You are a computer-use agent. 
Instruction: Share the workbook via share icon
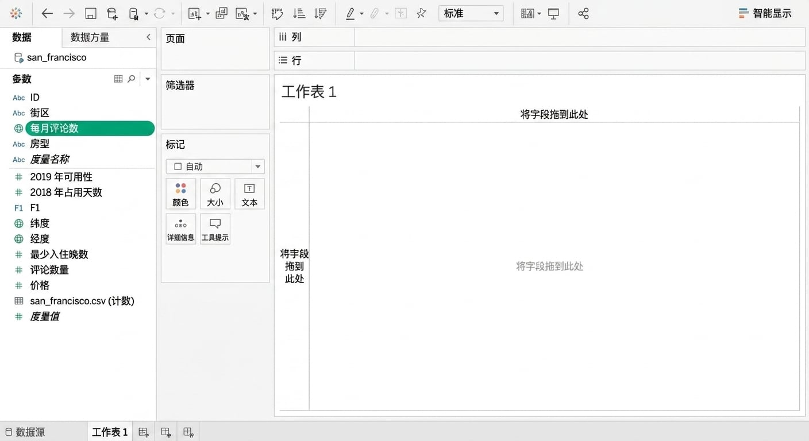(583, 13)
